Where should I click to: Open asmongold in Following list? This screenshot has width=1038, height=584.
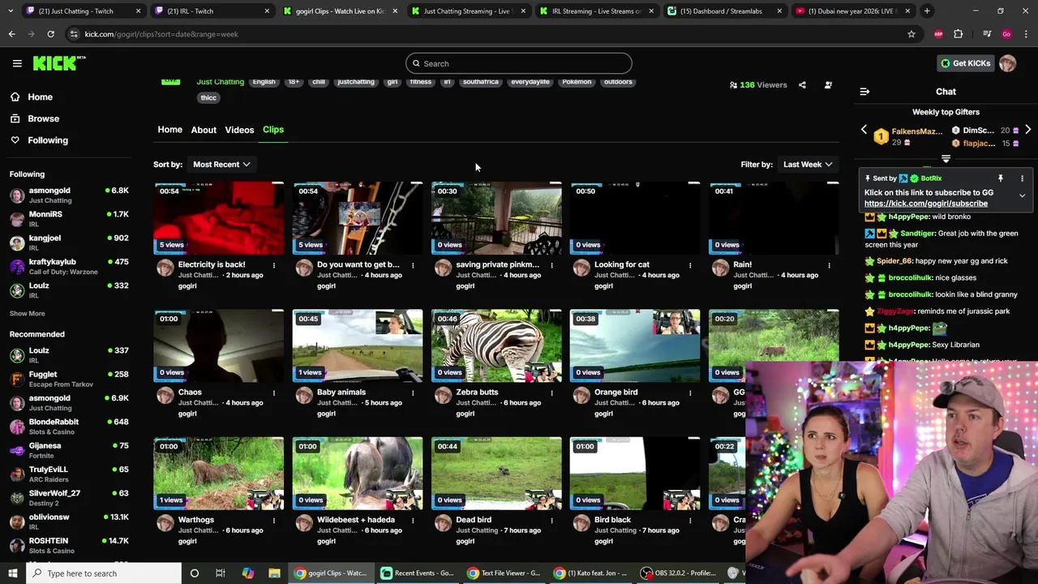[x=69, y=195]
